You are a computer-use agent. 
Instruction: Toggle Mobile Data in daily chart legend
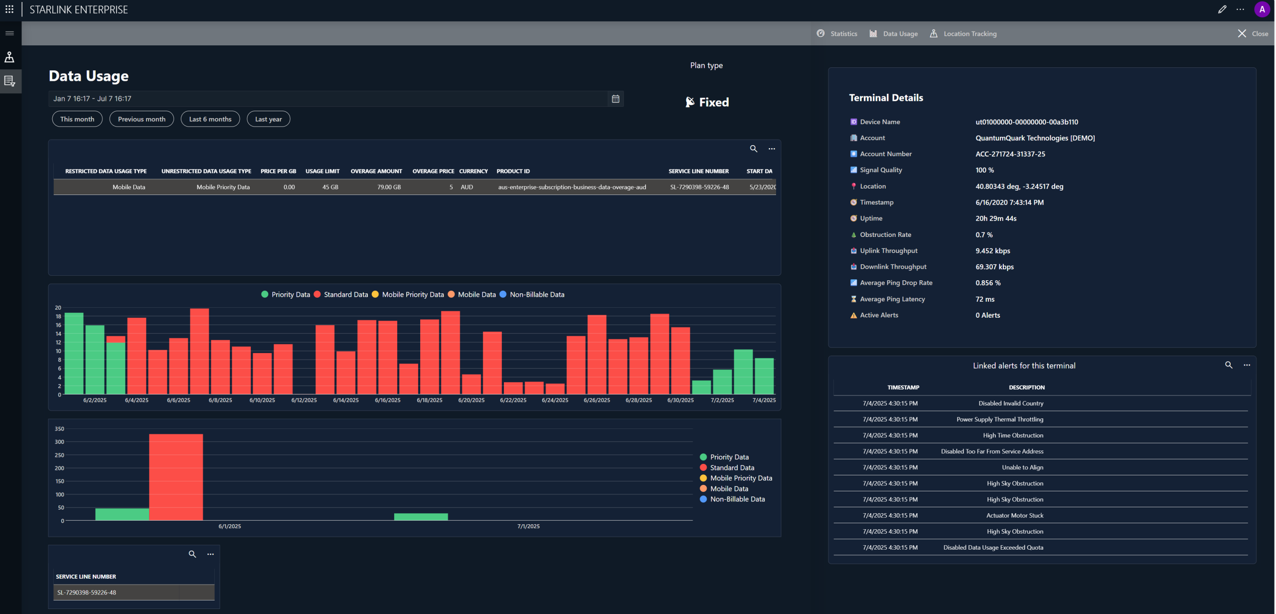[472, 295]
